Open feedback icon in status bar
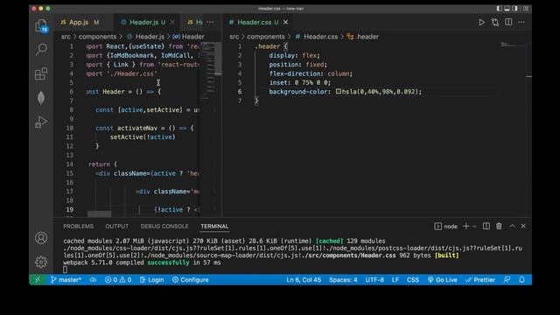Screen dimensions: 560x315 tap(507, 280)
